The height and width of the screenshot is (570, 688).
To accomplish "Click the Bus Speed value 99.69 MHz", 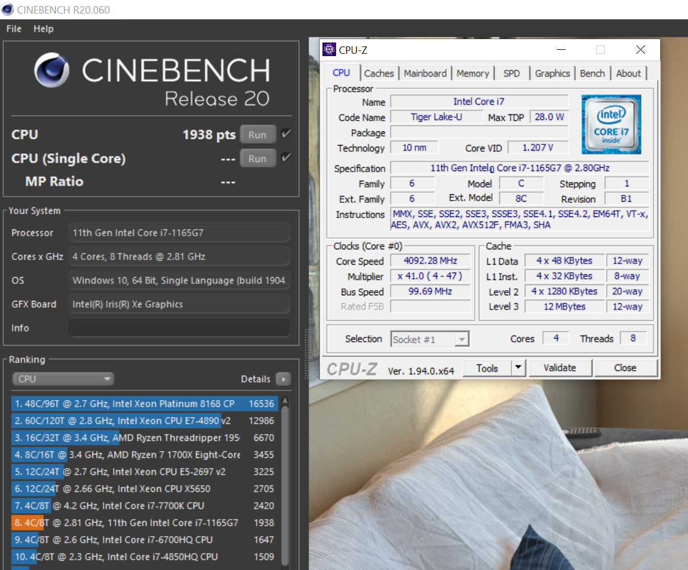I will (430, 291).
